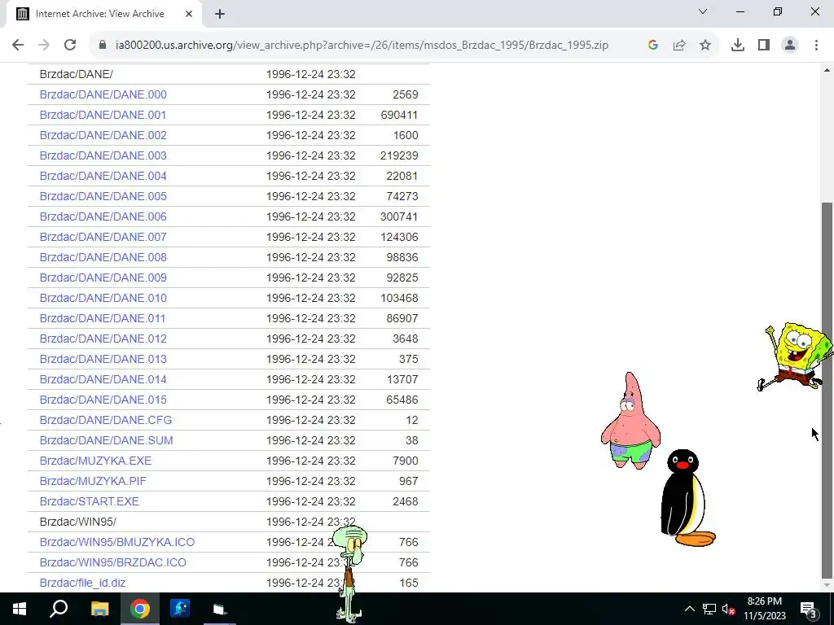Open Brzdac/DANE/DANE.004 link
This screenshot has height=625, width=834.
[103, 176]
